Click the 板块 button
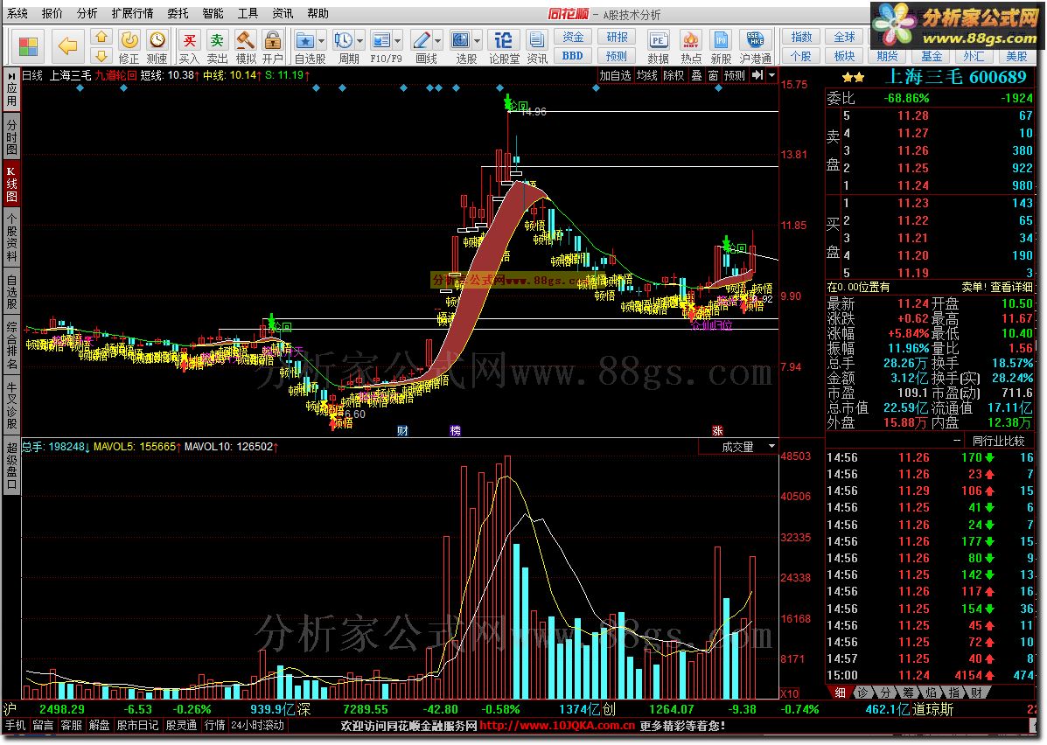Viewport: 1047px width, 745px height. click(x=844, y=56)
